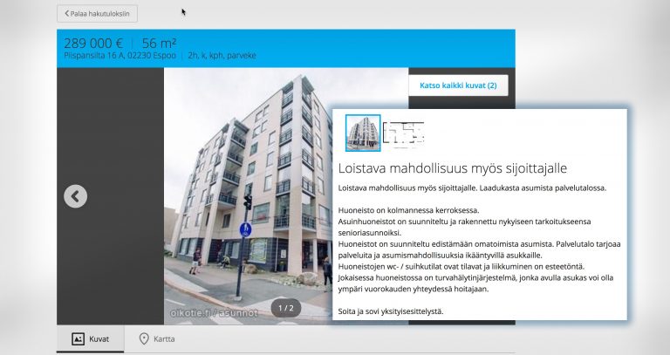Image resolution: width=670 pixels, height=355 pixels.
Task: Select the floor plan thumbnail
Action: tap(403, 133)
